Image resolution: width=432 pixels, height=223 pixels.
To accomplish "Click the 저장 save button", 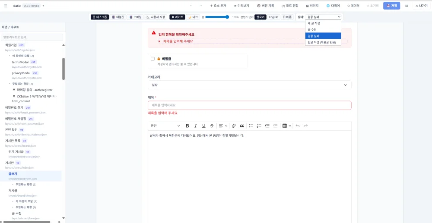I will (391, 6).
